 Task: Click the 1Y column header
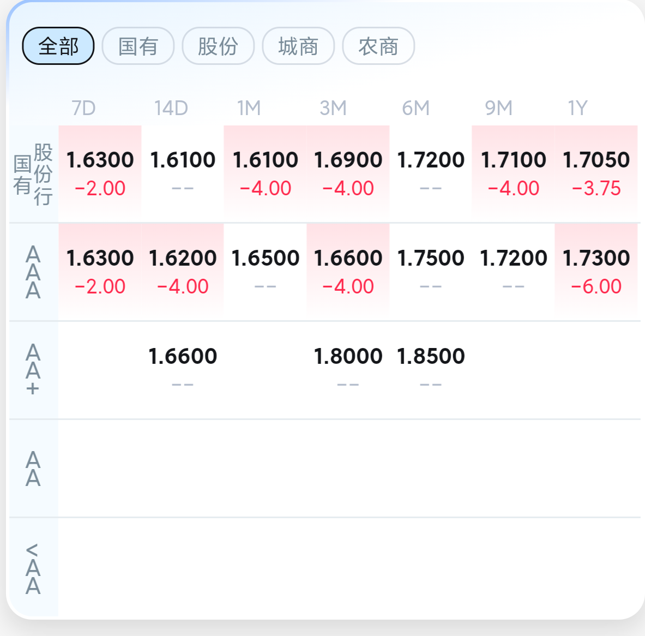point(577,108)
